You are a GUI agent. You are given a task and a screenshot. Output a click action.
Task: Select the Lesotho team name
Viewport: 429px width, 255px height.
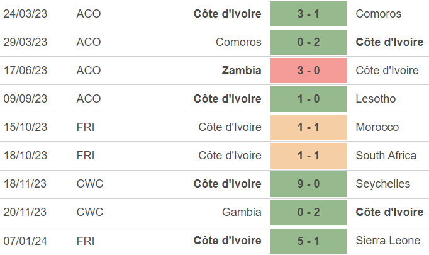pos(376,99)
